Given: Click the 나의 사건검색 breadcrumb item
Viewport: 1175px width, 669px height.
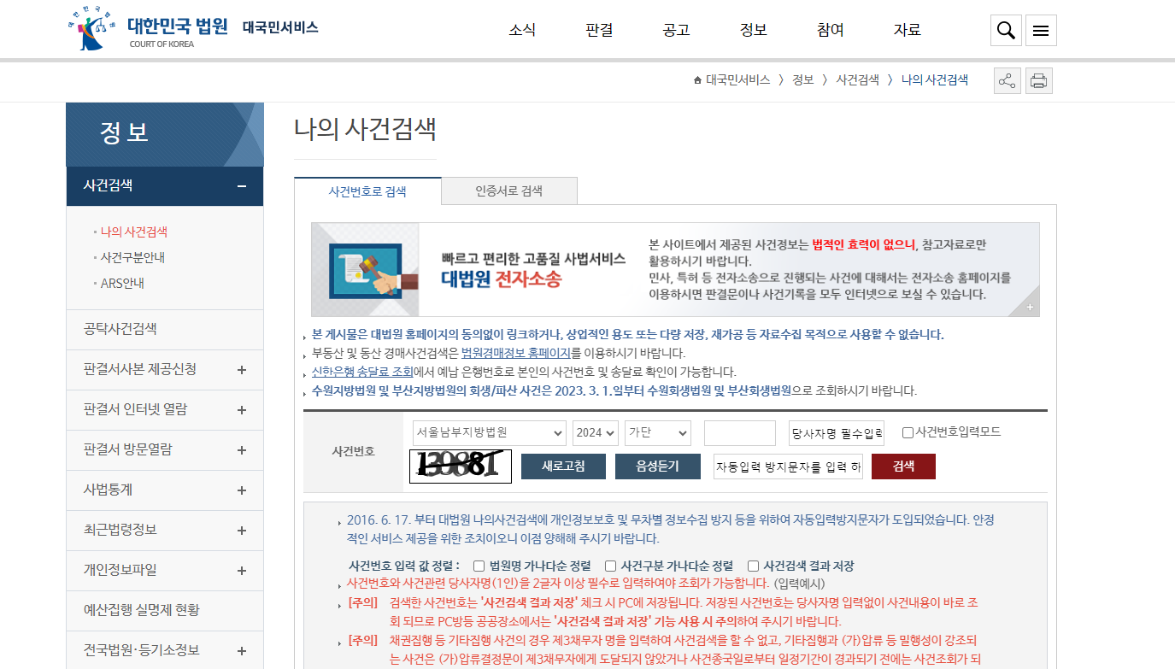Looking at the screenshot, I should [935, 80].
